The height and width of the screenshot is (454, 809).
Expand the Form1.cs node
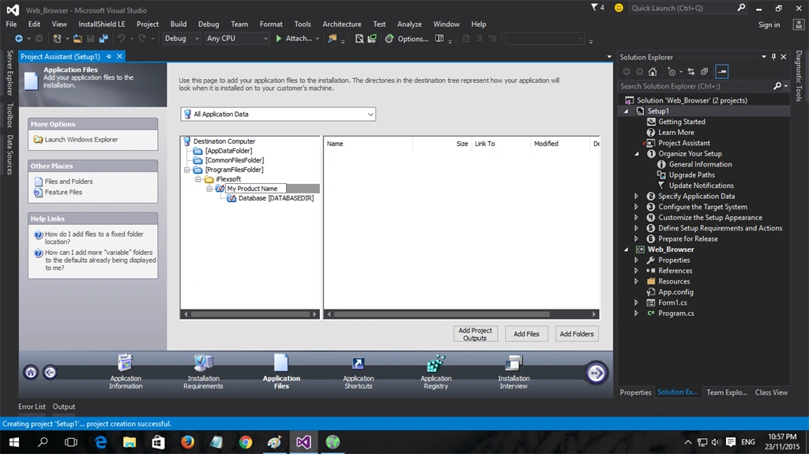636,303
